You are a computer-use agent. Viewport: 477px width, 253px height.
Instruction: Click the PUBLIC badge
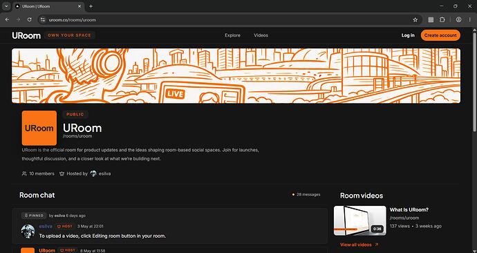point(75,114)
